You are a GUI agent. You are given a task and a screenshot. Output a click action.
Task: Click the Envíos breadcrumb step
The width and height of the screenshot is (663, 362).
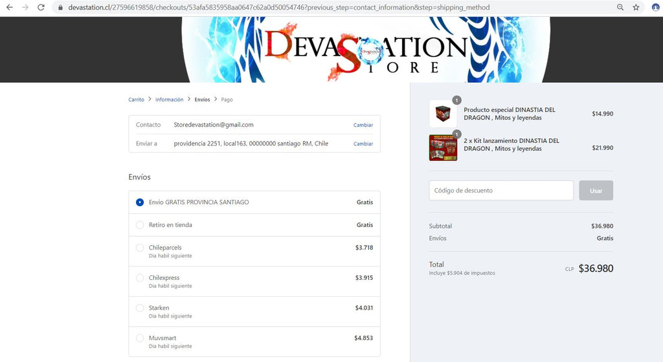point(202,100)
